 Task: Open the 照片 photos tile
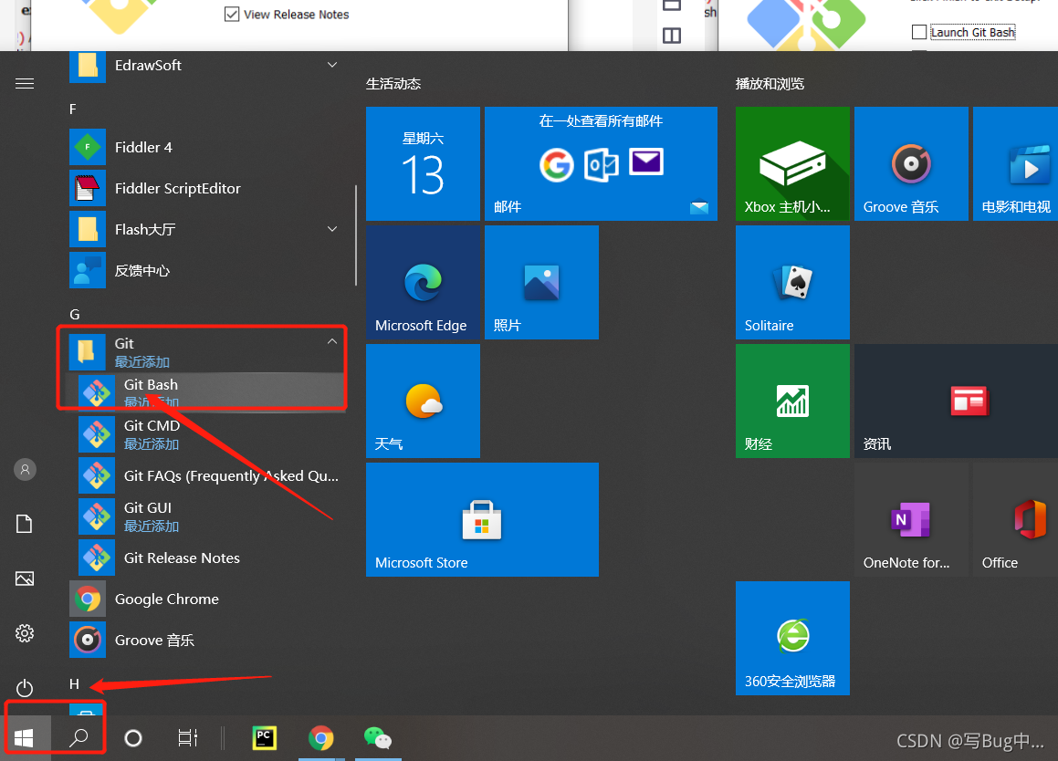(x=541, y=282)
